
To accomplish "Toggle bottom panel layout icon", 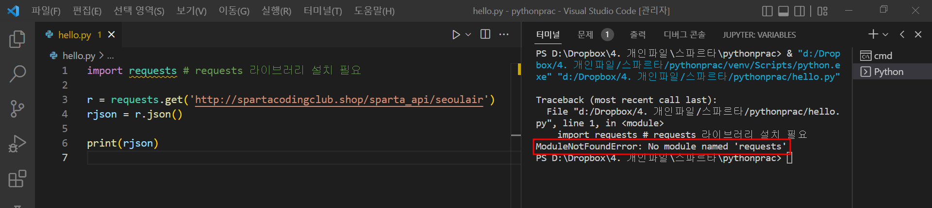I will [x=783, y=11].
